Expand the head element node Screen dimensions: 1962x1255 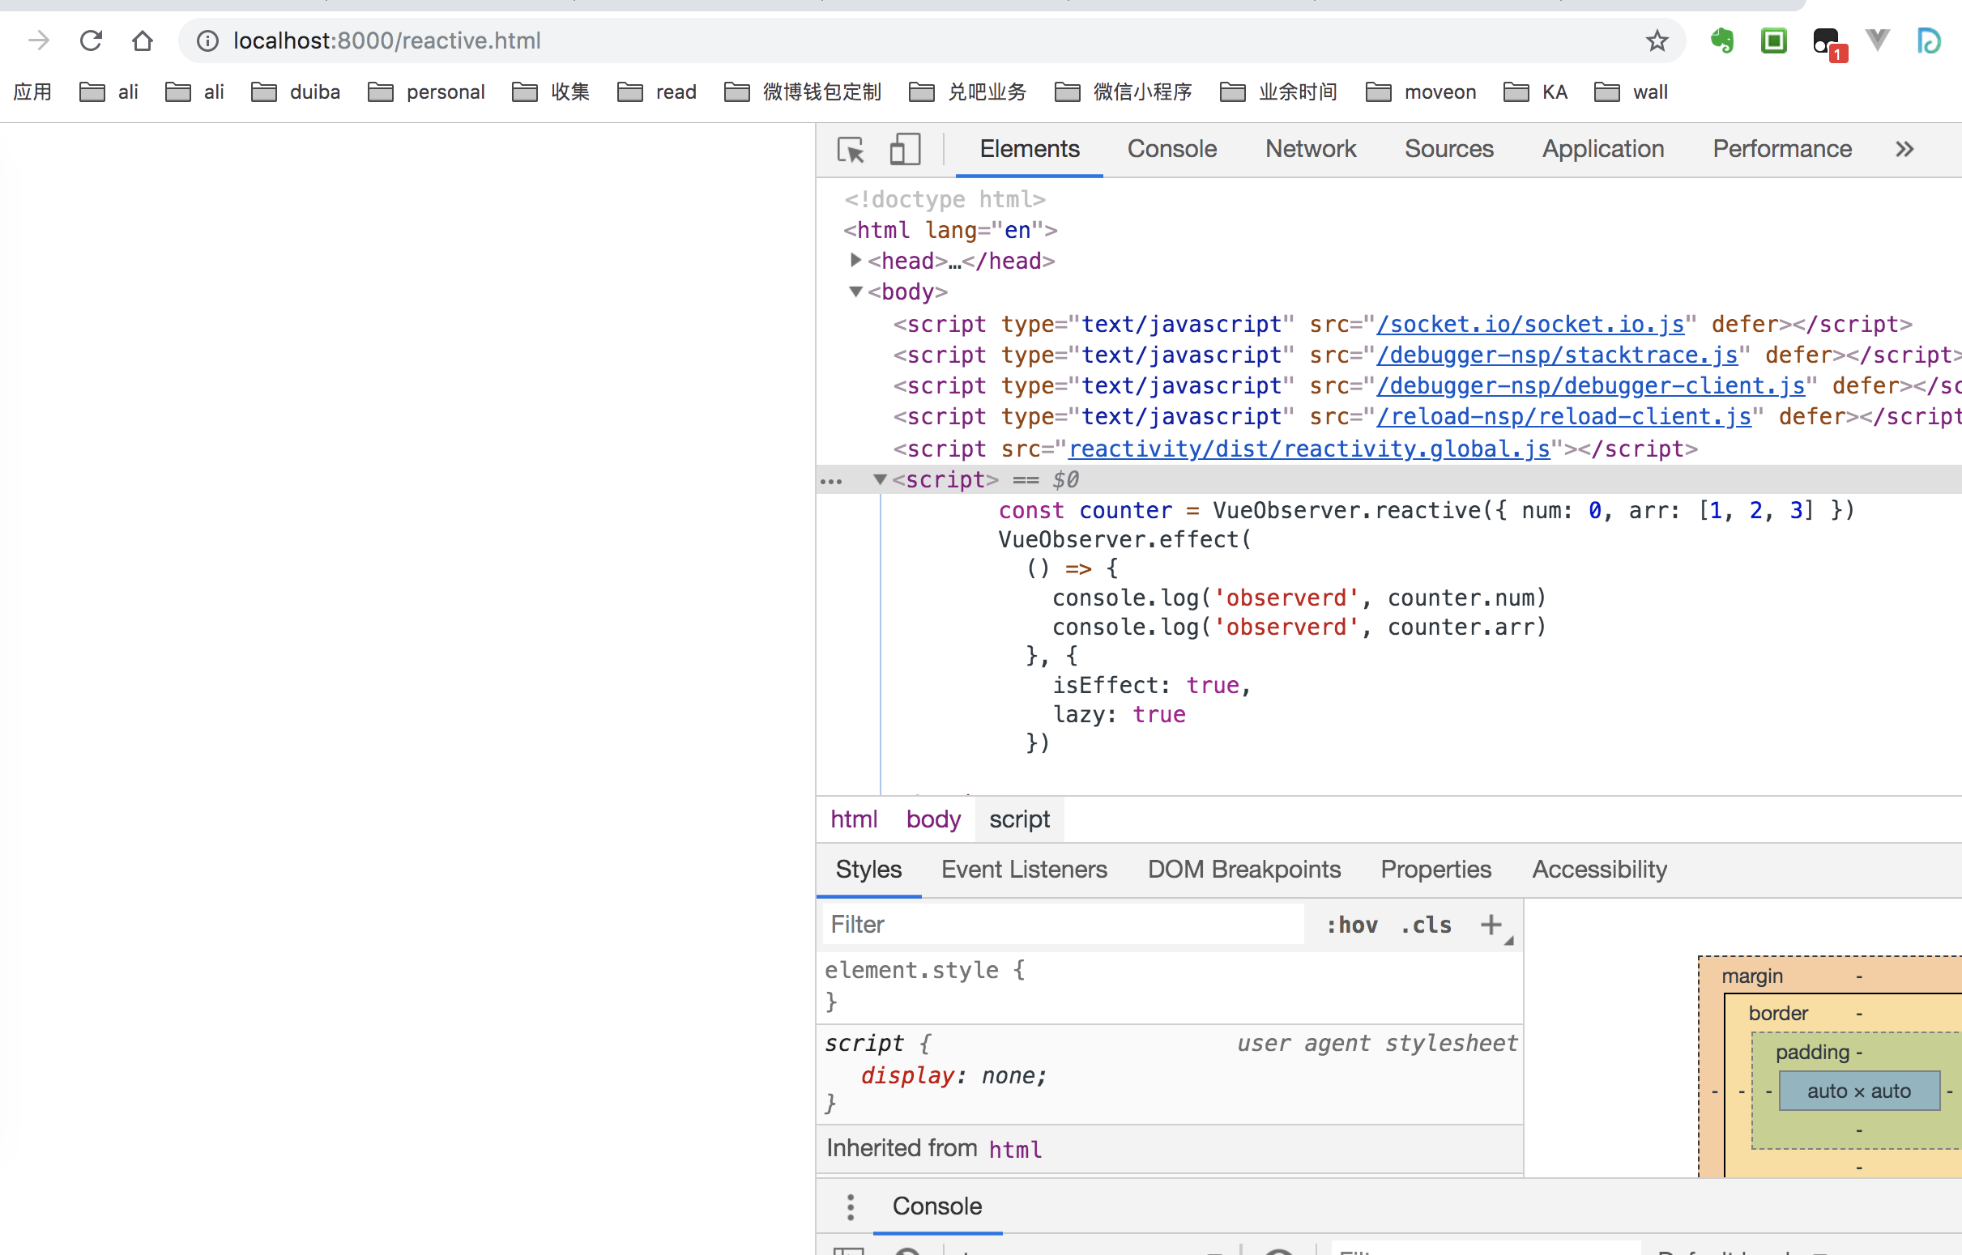[855, 261]
